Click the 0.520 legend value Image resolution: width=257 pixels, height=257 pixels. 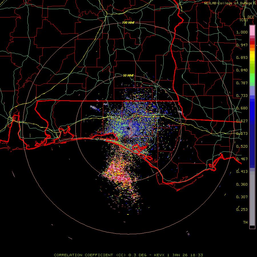tap(242, 146)
